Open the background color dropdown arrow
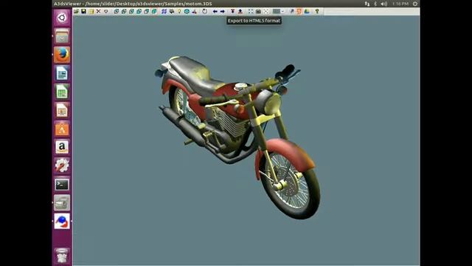This screenshot has height=266, width=472. (282, 12)
